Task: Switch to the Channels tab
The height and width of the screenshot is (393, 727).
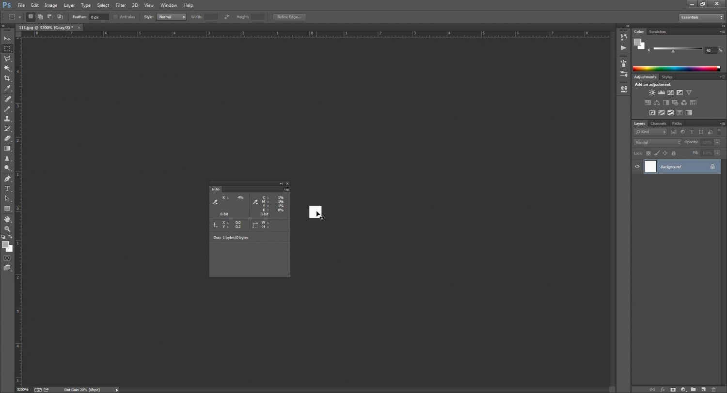Action: pos(658,123)
